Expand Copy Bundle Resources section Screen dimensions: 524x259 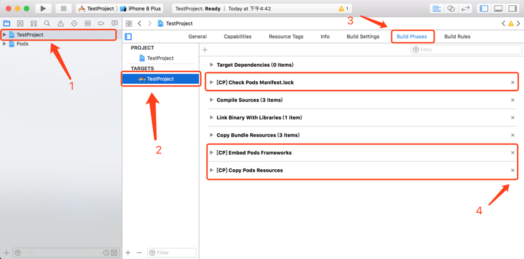(211, 135)
